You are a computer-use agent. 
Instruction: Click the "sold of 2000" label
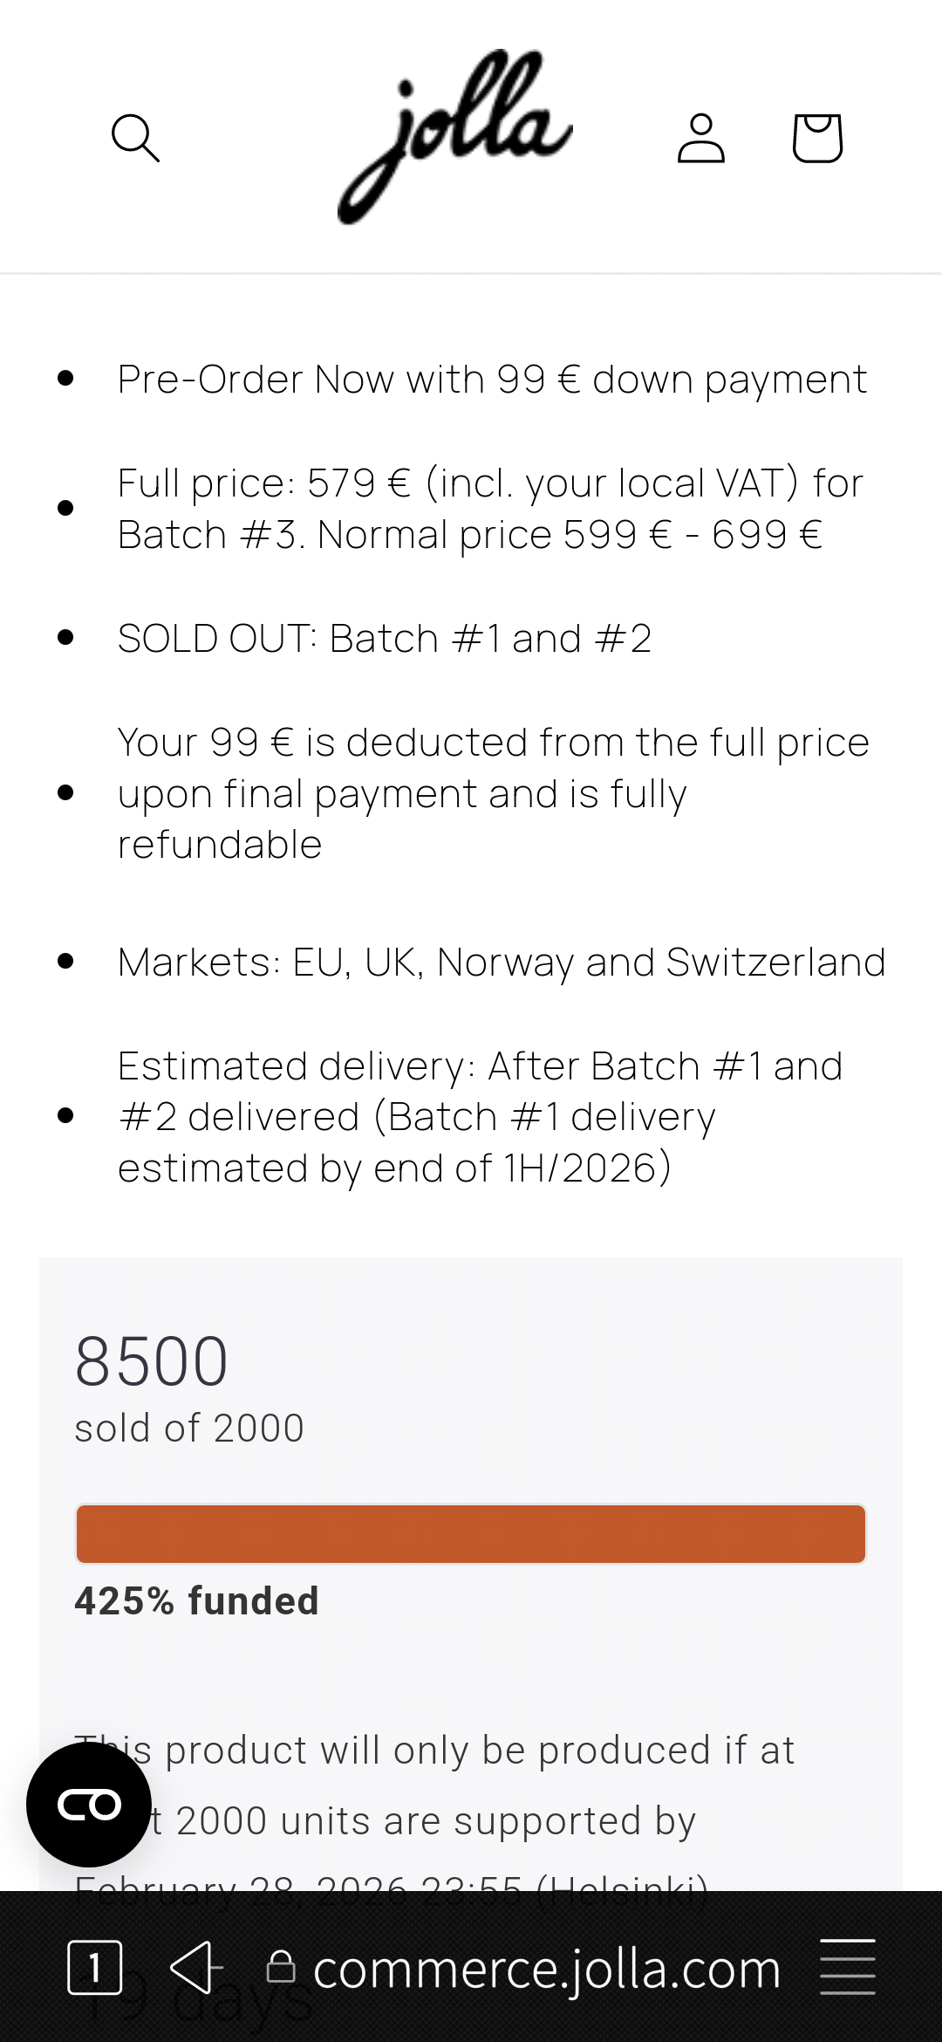pyautogui.click(x=189, y=1428)
